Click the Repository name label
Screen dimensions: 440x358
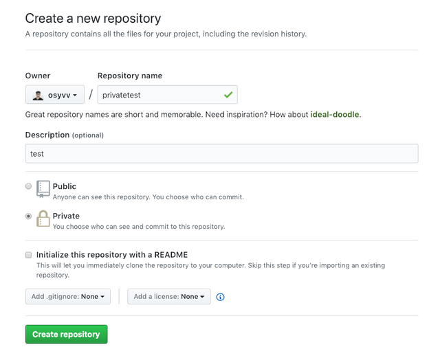pos(130,76)
